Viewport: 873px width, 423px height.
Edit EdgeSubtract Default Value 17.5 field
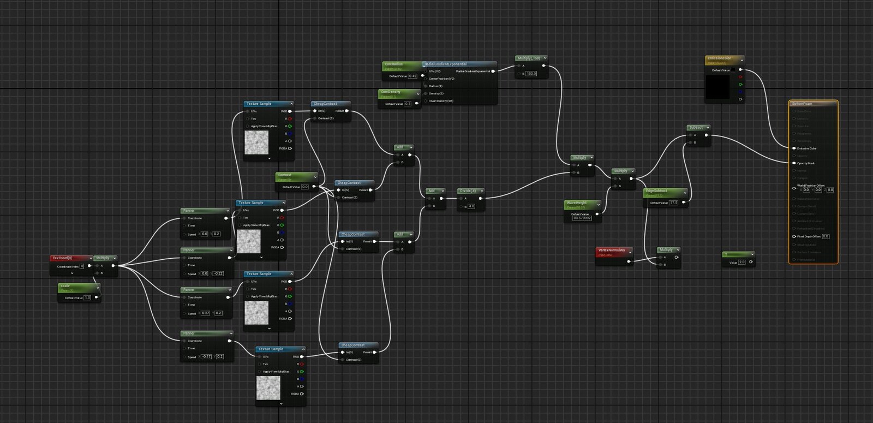[x=674, y=202]
